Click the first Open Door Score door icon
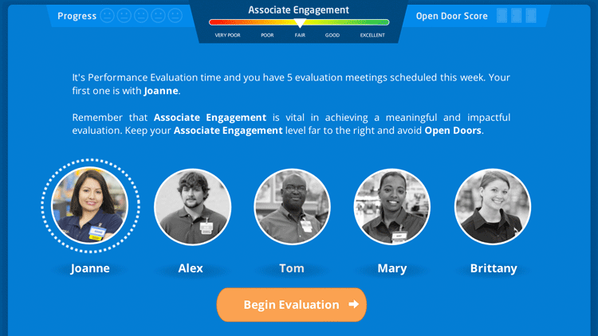Viewport: 598px width, 336px height. coord(502,16)
